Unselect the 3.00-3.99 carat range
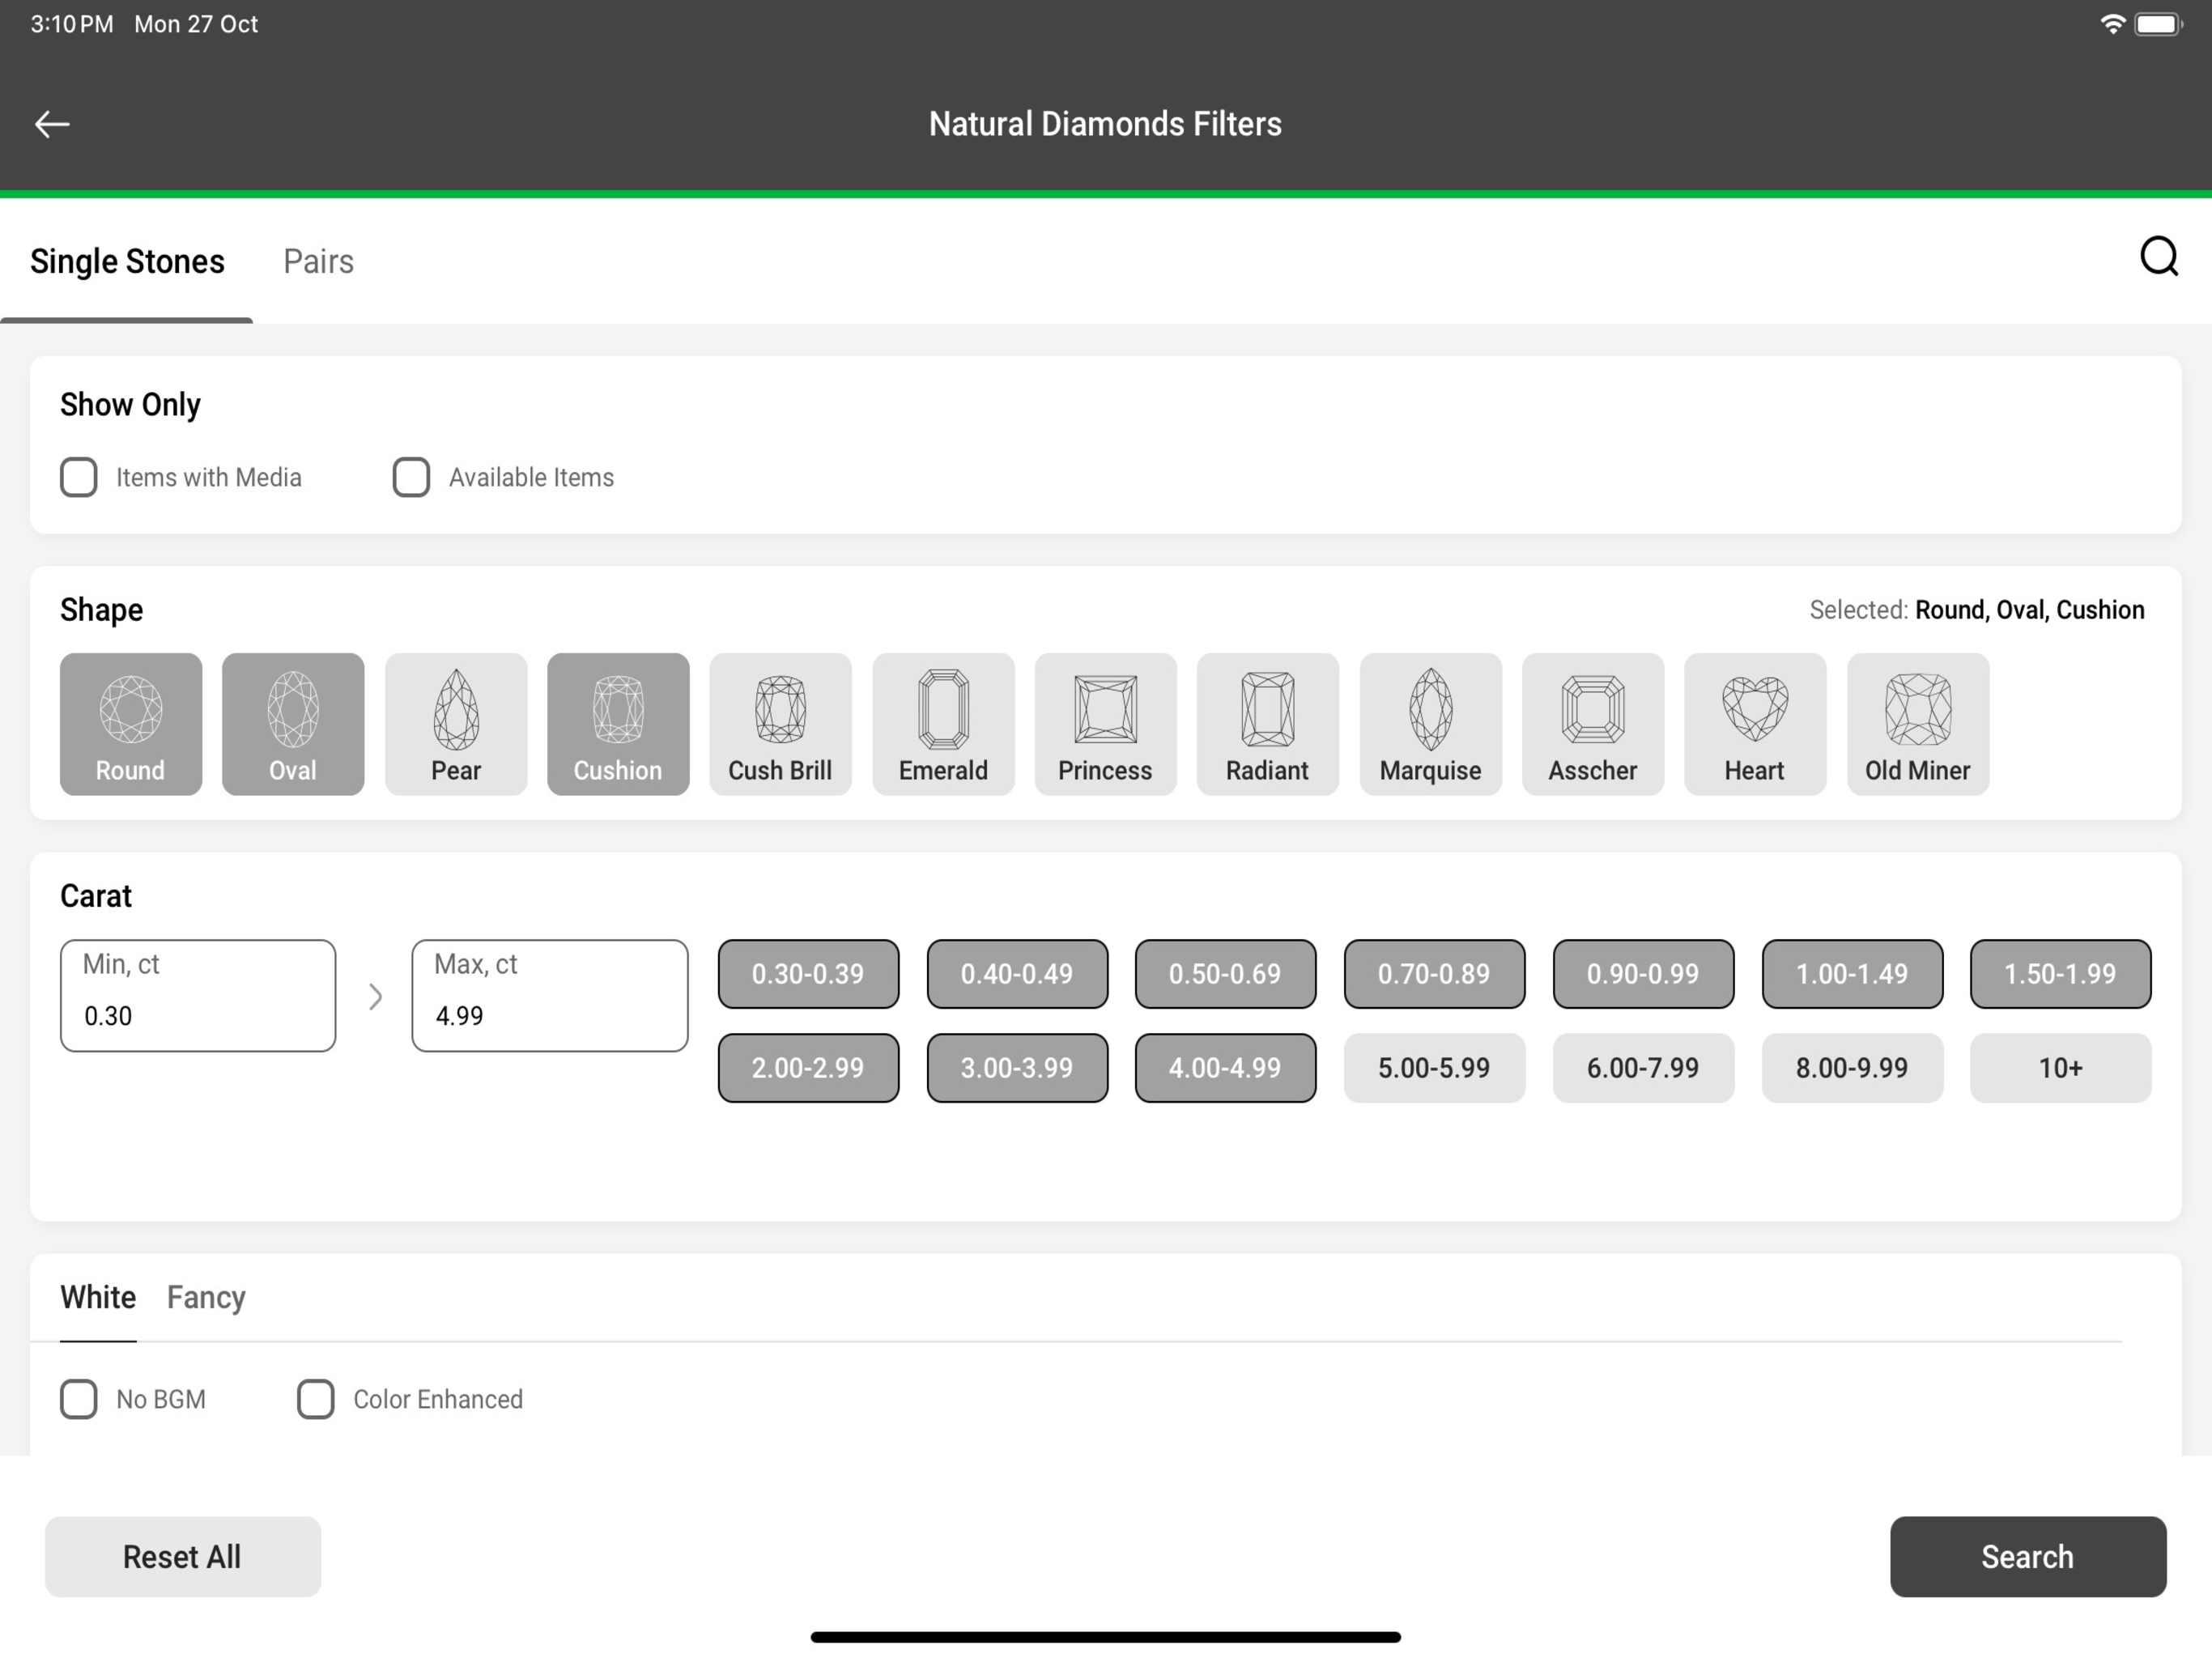This screenshot has height=1658, width=2212. pos(1017,1068)
